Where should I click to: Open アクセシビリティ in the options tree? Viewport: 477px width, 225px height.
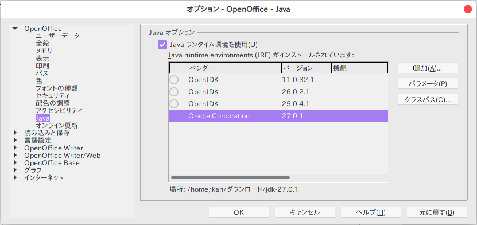click(x=59, y=111)
